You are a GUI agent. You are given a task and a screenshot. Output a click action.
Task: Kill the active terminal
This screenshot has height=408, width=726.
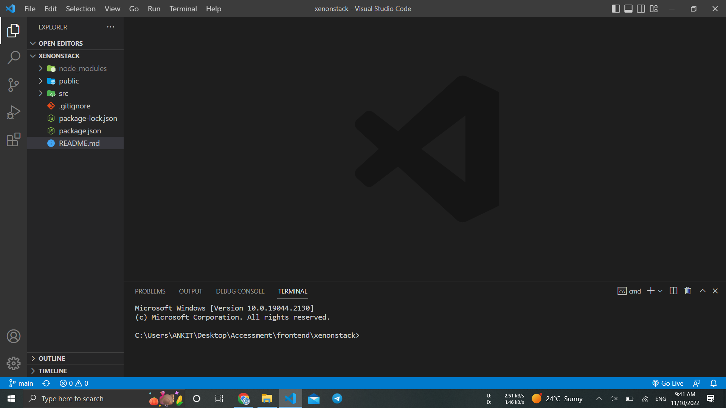click(687, 291)
